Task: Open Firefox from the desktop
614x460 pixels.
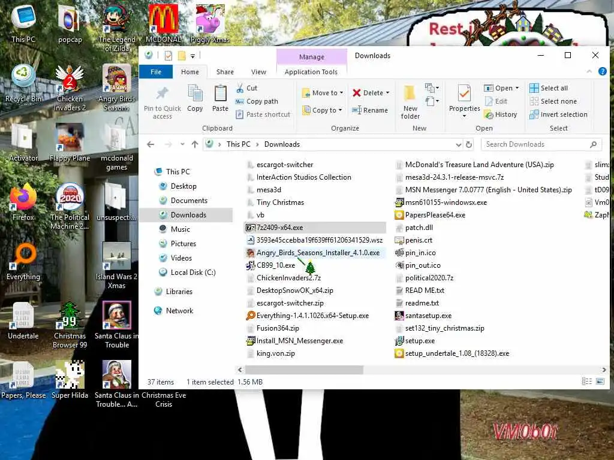Action: (23, 202)
